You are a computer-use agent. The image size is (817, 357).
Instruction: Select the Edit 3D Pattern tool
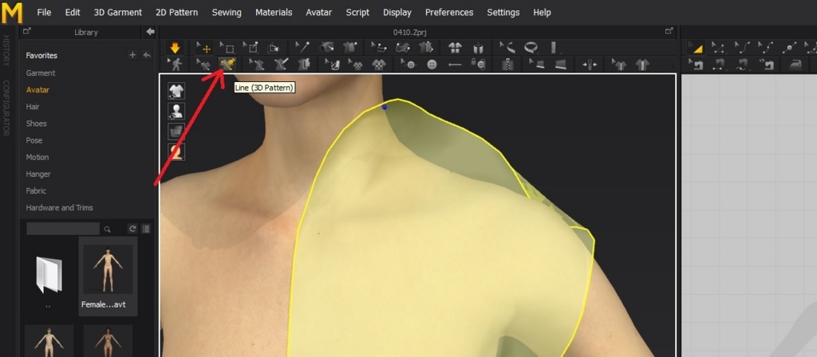pyautogui.click(x=203, y=65)
